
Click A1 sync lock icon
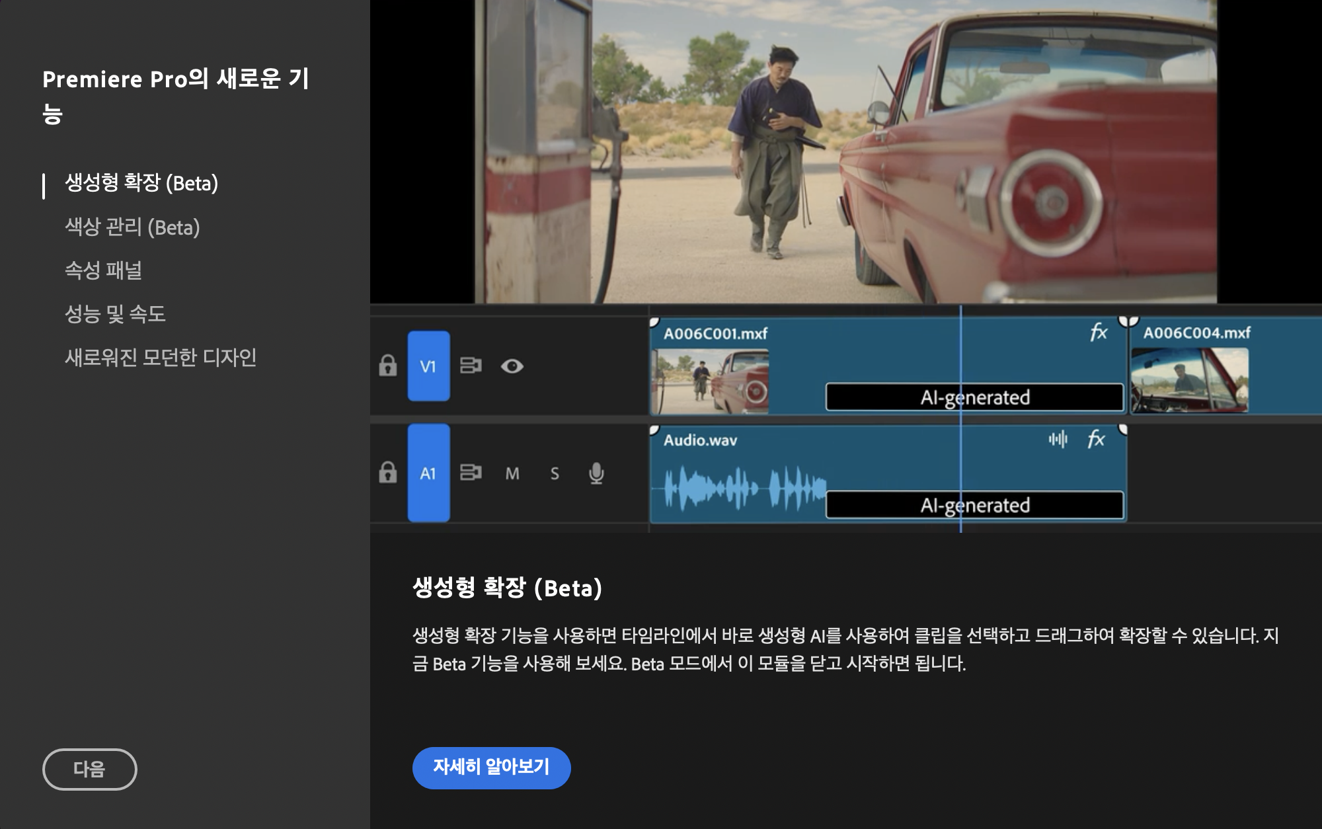[471, 473]
